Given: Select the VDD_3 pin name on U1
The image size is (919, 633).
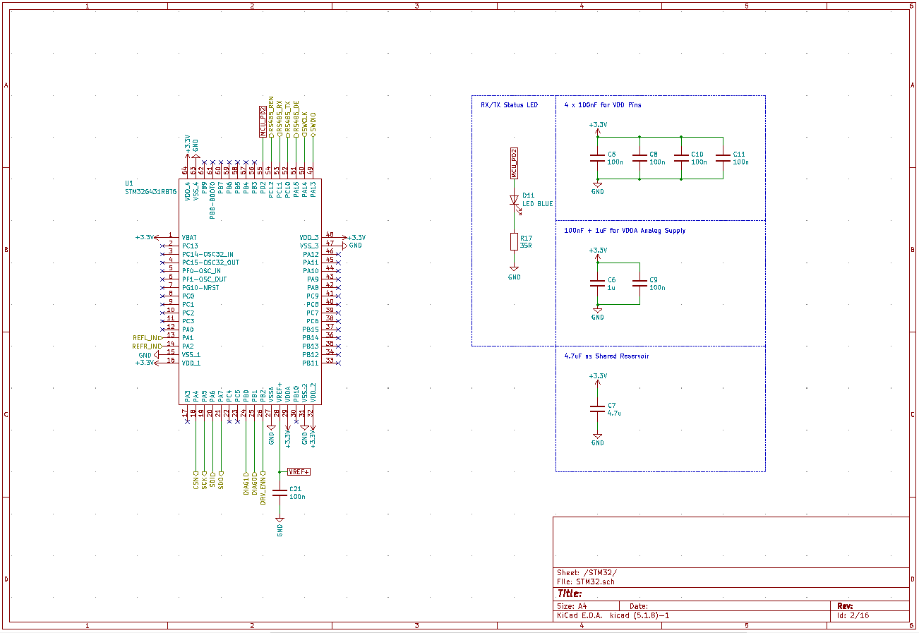Looking at the screenshot, I should (309, 238).
